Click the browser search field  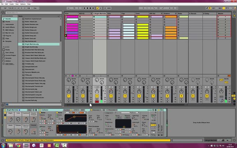click(x=34, y=13)
